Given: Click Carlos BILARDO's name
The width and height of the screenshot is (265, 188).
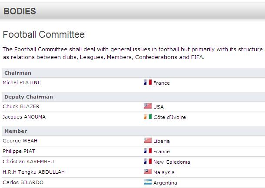Looking at the screenshot, I should 23,182.
